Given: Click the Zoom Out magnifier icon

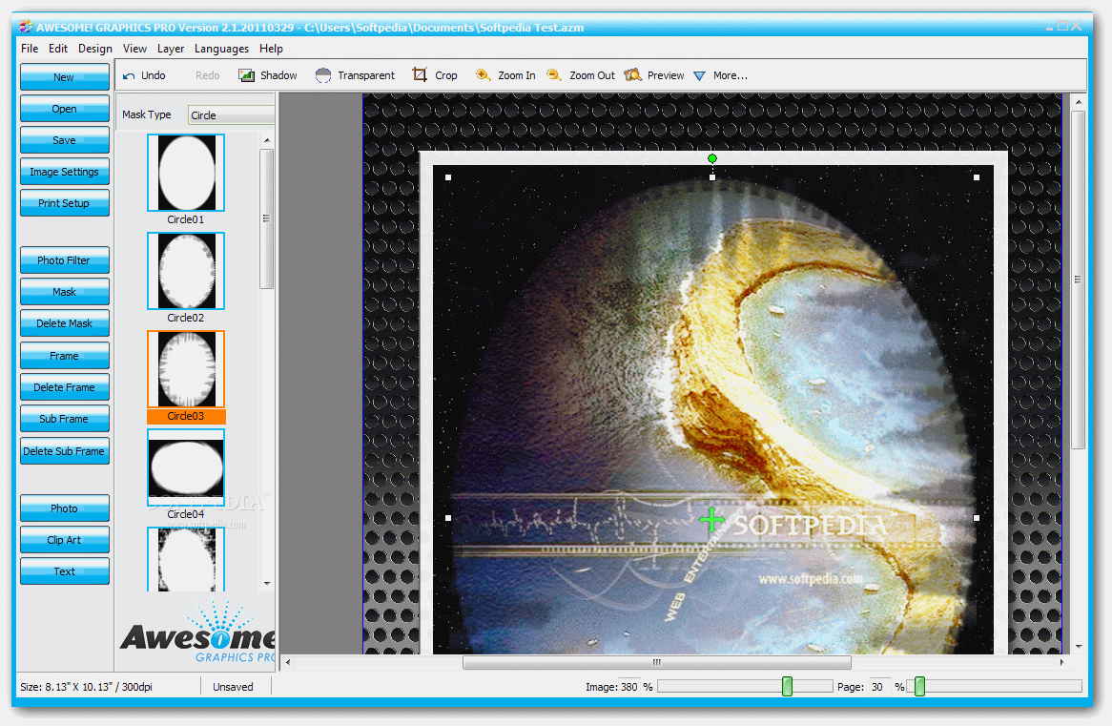Looking at the screenshot, I should 554,74.
